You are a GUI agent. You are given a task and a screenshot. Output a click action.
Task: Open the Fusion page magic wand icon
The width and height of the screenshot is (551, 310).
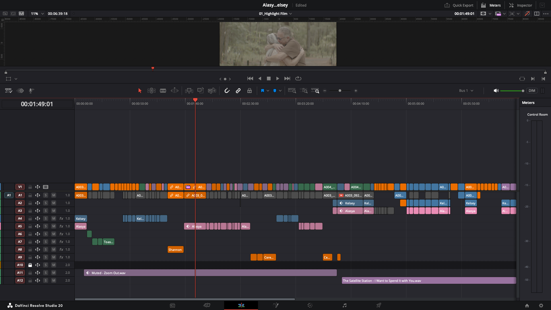pyautogui.click(x=276, y=305)
